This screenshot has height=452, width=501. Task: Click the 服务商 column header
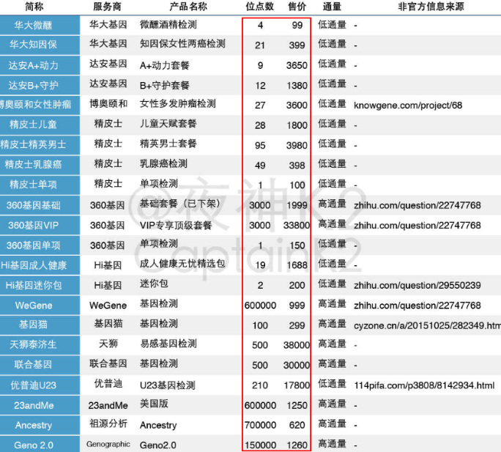(x=108, y=7)
